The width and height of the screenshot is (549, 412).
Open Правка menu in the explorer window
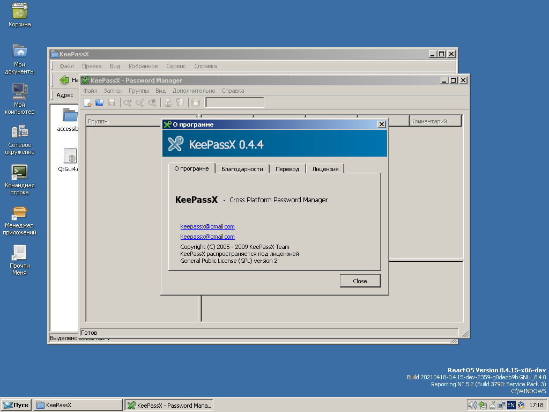click(92, 66)
